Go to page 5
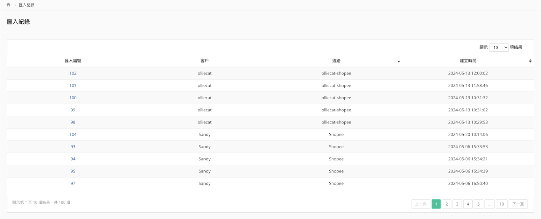Viewport: 541px width, 219px height. click(x=478, y=204)
